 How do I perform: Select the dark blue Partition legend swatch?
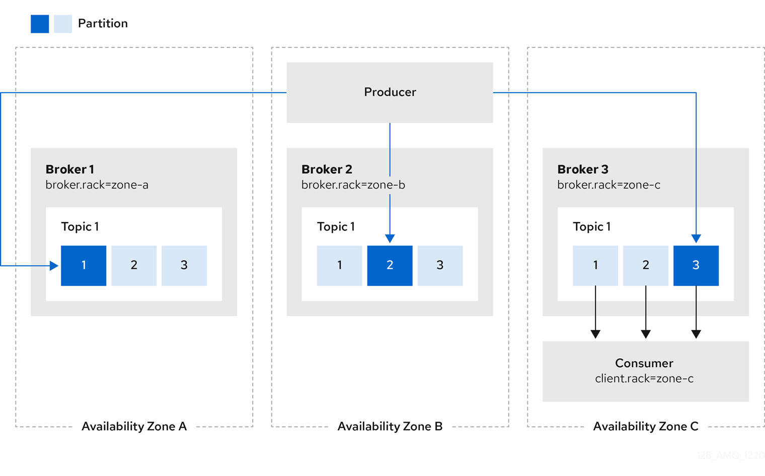pyautogui.click(x=39, y=23)
